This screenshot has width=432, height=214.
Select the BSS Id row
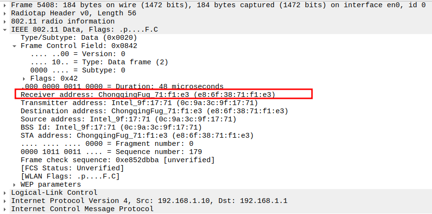[110, 127]
